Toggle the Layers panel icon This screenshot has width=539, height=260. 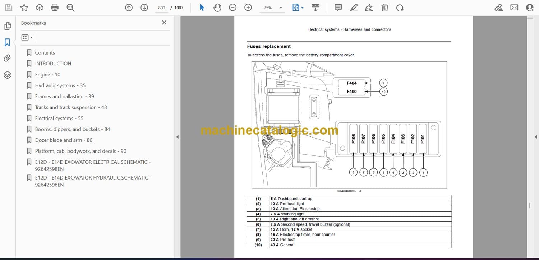[7, 75]
